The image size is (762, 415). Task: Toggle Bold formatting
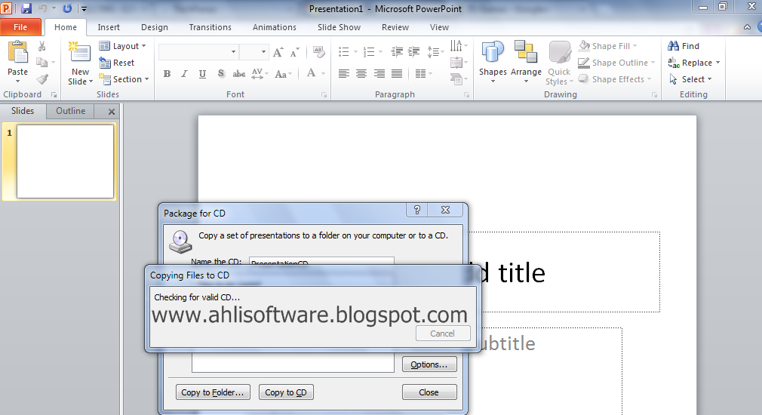point(167,74)
